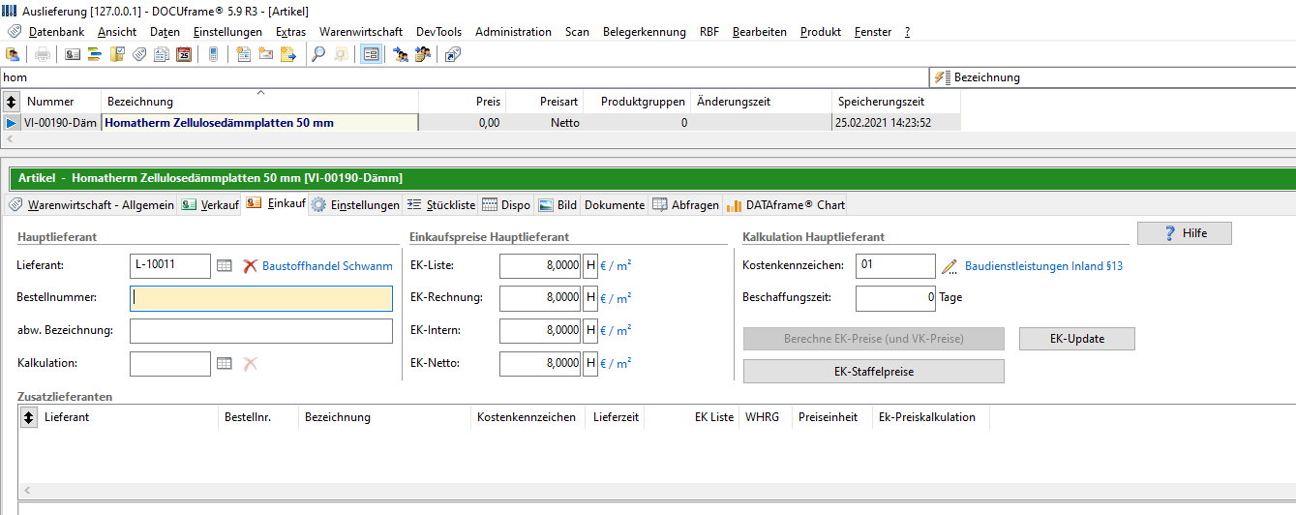Image resolution: width=1296 pixels, height=515 pixels.
Task: Click the mobile phone toolbar icon
Action: click(213, 54)
